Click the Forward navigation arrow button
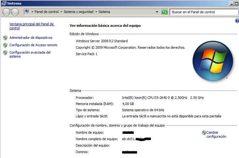Screen dimensions: 239x158 pyautogui.click(x=15, y=12)
